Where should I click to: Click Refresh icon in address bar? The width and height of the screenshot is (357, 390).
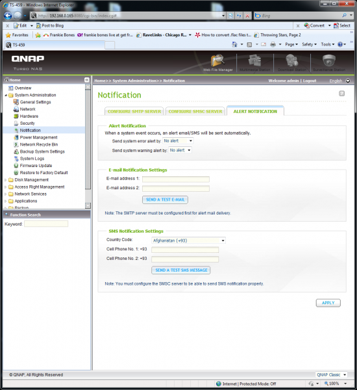239,16
